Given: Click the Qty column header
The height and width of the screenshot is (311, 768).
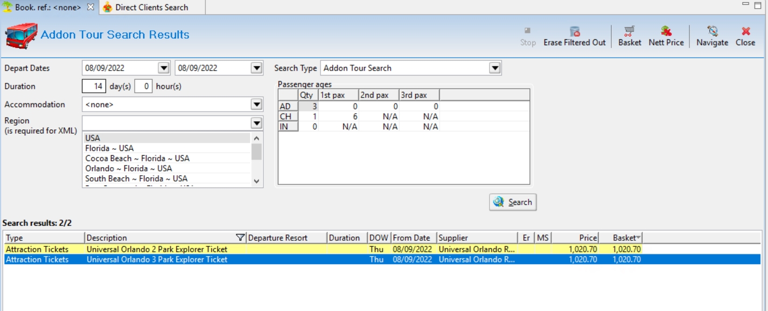Looking at the screenshot, I should [x=308, y=95].
